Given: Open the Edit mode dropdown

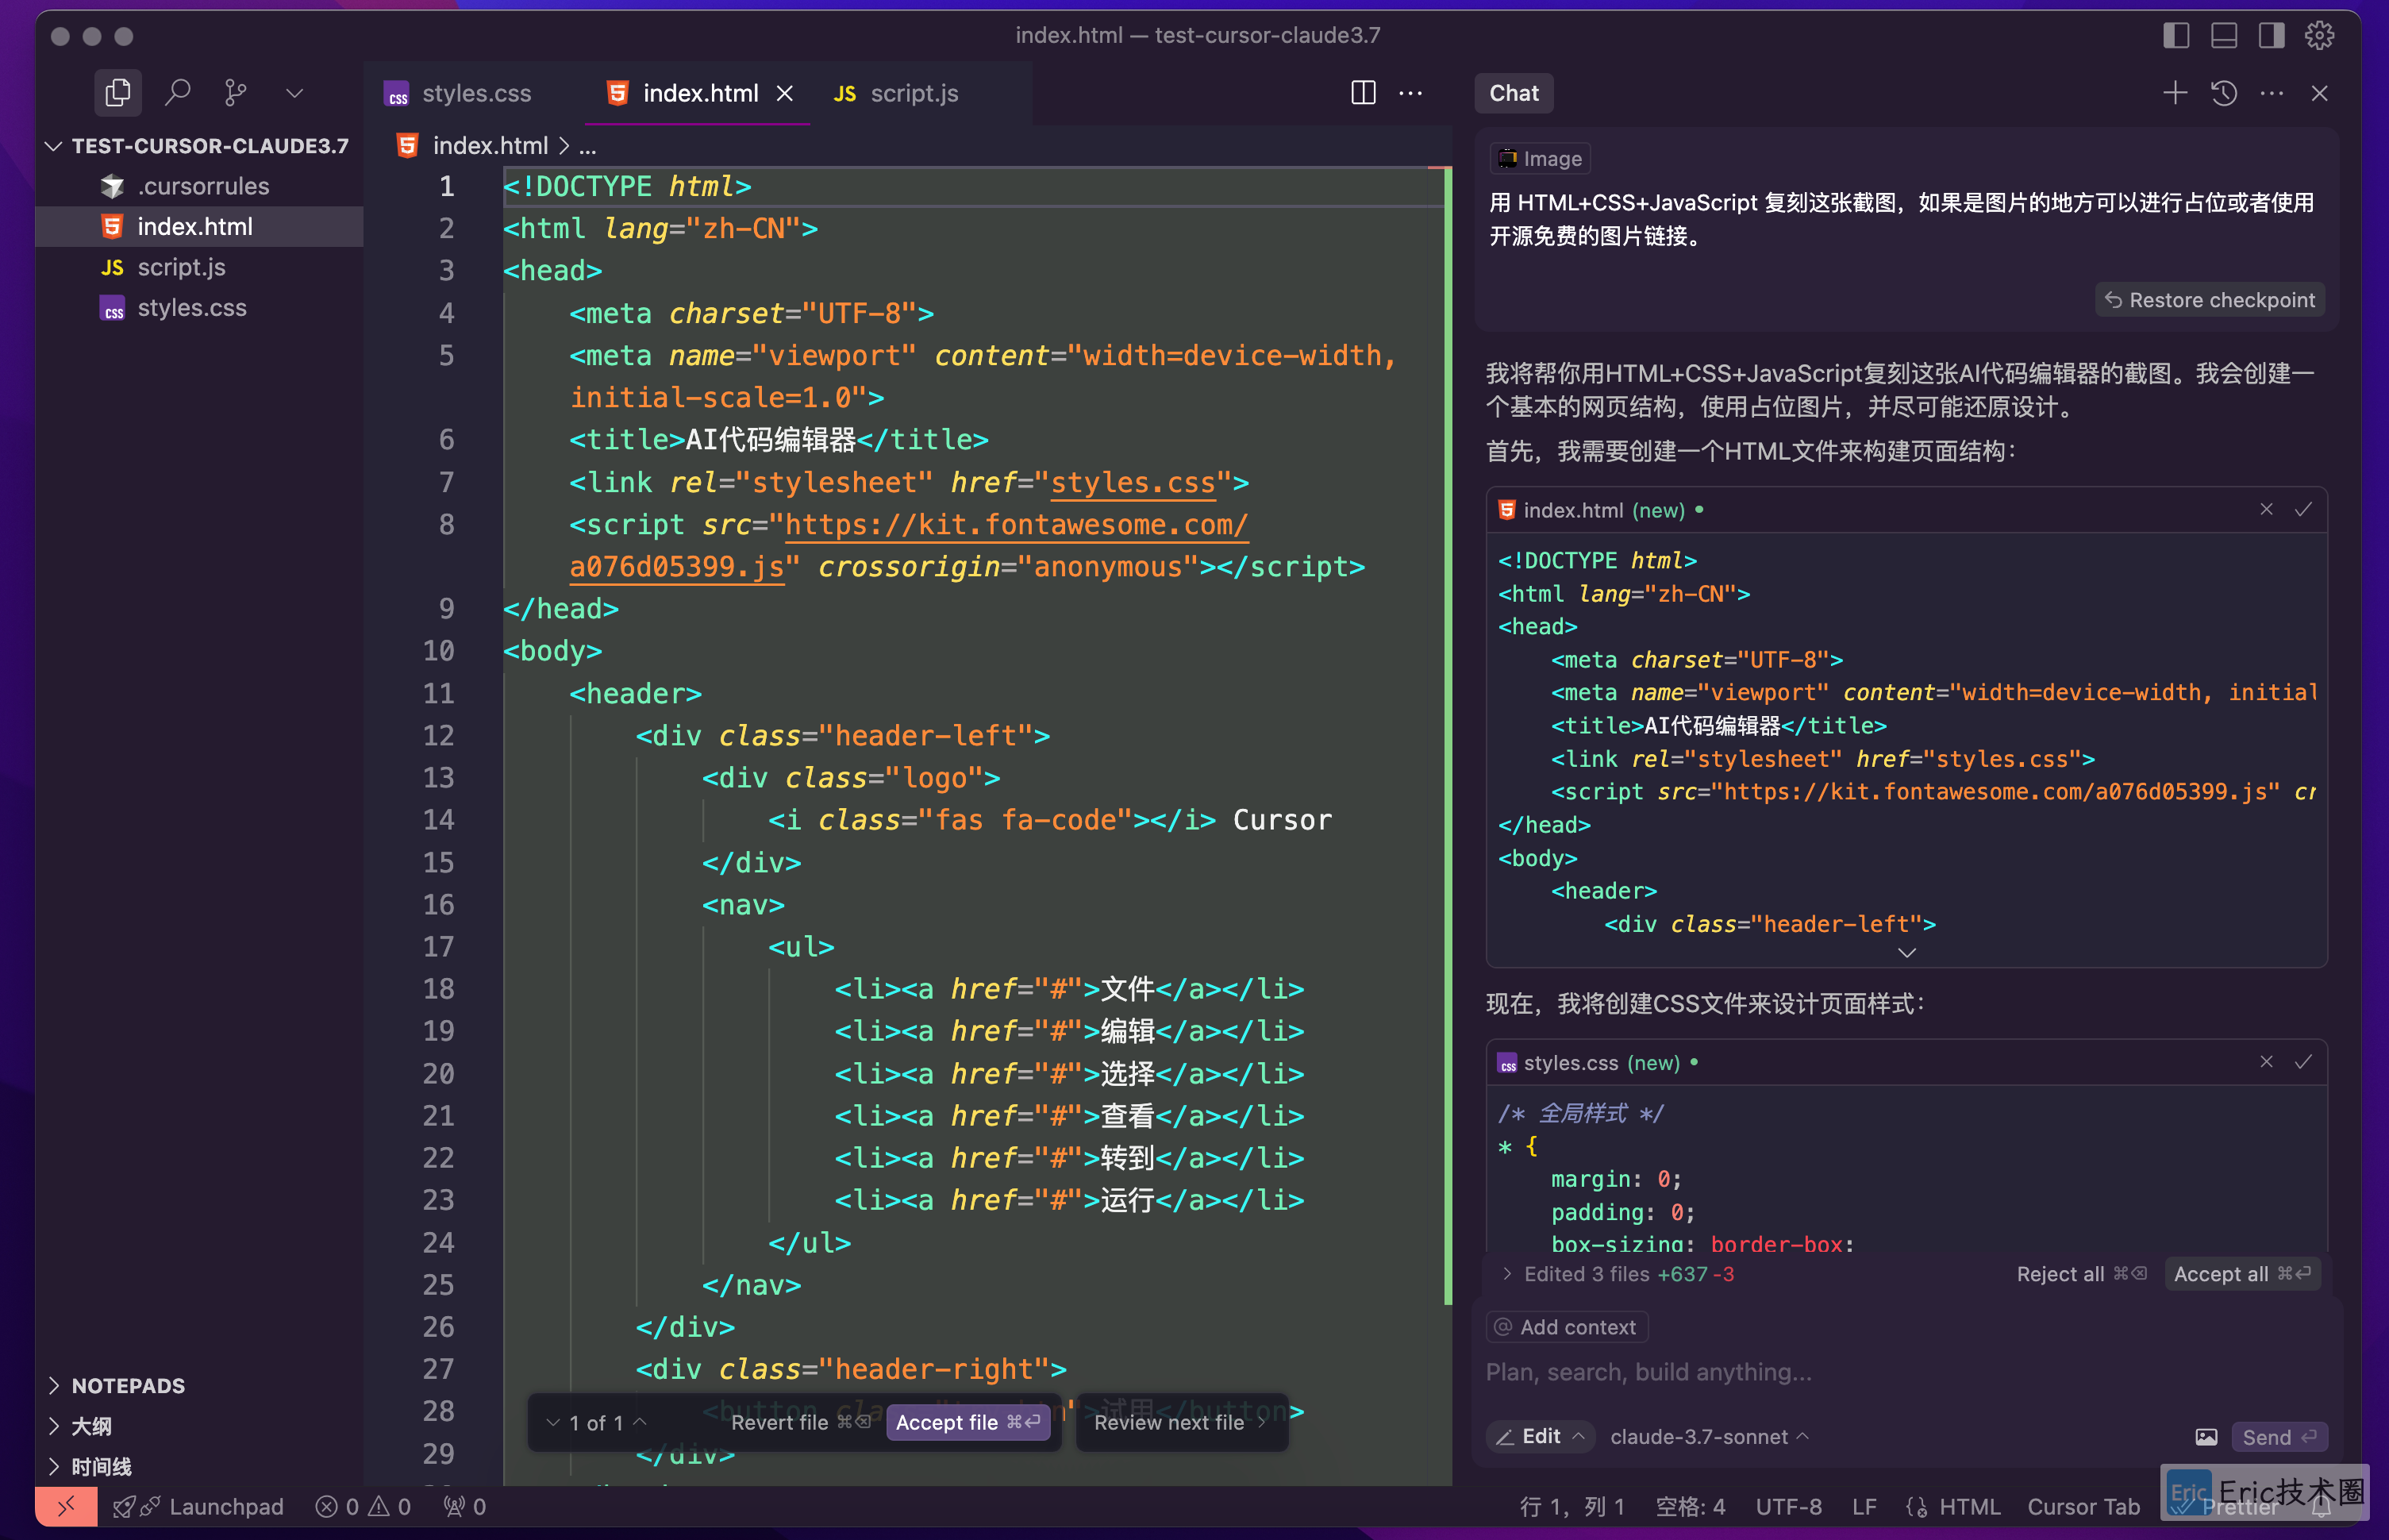Looking at the screenshot, I should coord(1541,1437).
